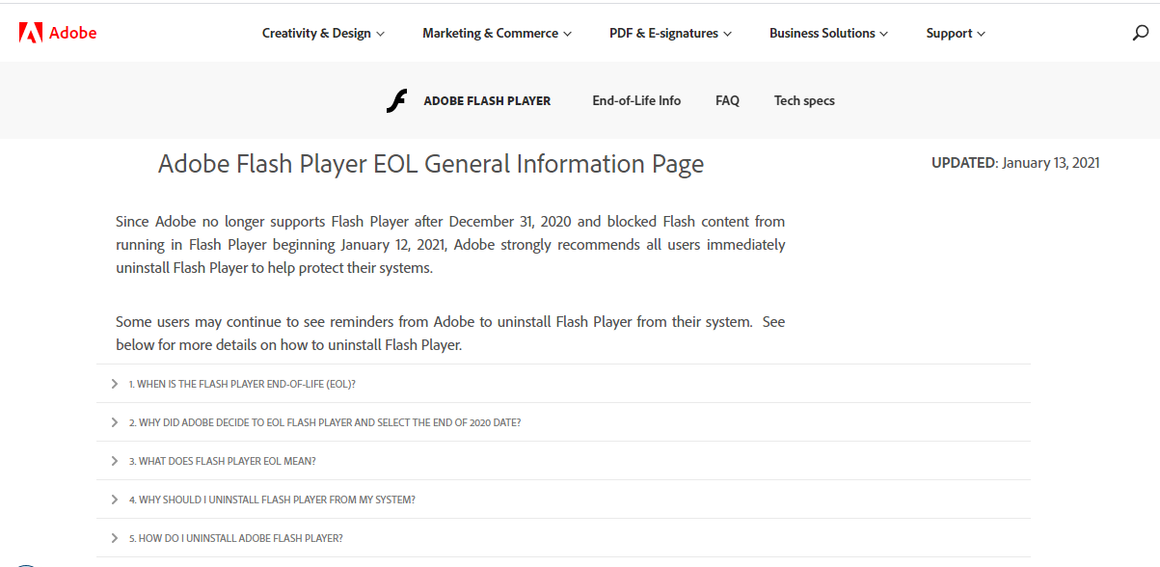Click paragraph starting 'Since Adobe no longer supports'
This screenshot has height=567, width=1160.
[x=450, y=245]
